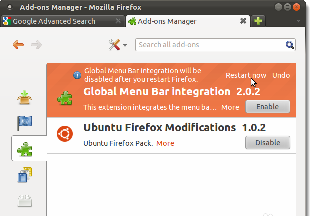Image resolution: width=313 pixels, height=216 pixels.
Task: Click the Undo link
Action: (x=281, y=75)
